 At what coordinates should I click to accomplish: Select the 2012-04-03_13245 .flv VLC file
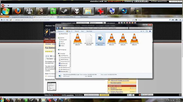[x=134, y=39]
